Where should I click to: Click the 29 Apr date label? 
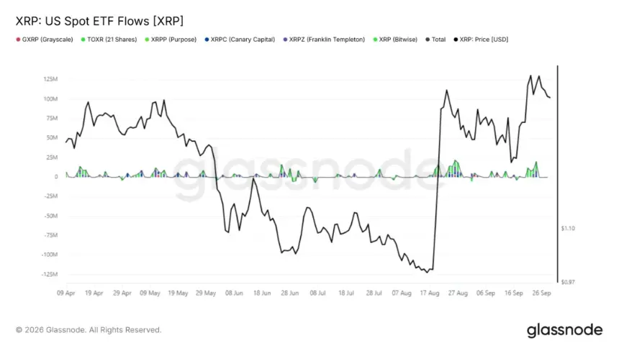pyautogui.click(x=122, y=293)
